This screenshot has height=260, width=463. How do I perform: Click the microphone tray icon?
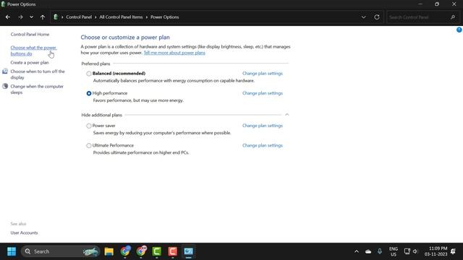coord(380,251)
